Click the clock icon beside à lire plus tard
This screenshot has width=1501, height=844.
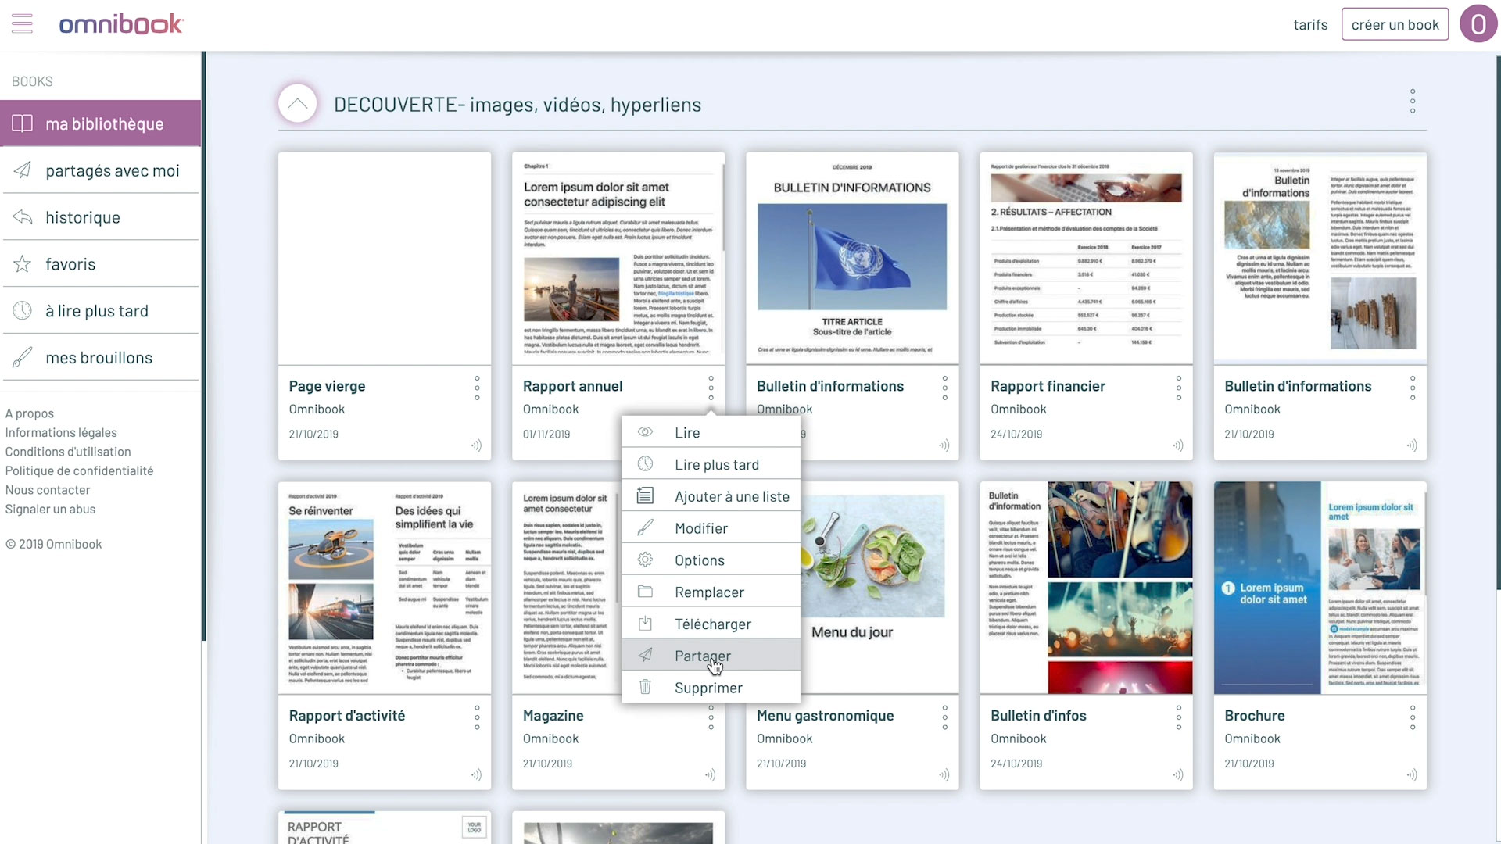pyautogui.click(x=22, y=311)
